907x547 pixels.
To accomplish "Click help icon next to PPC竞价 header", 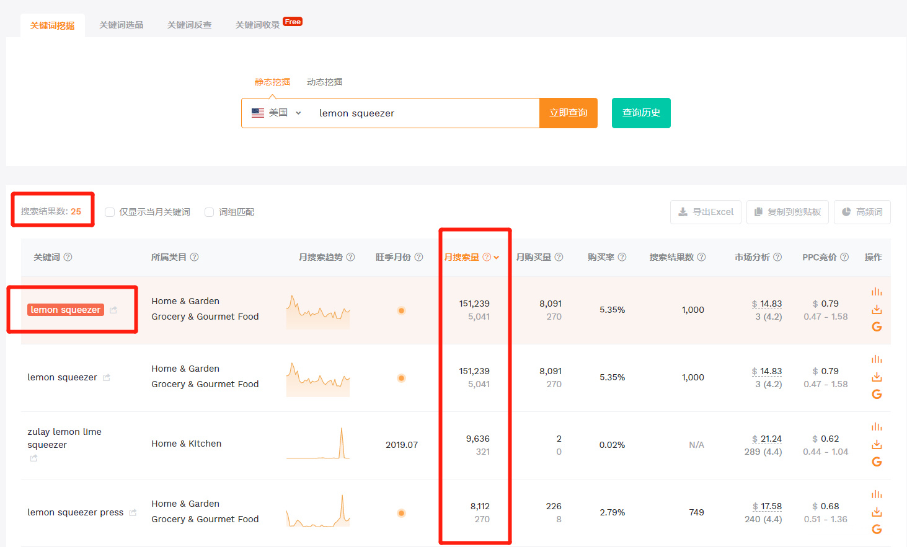I will (844, 257).
